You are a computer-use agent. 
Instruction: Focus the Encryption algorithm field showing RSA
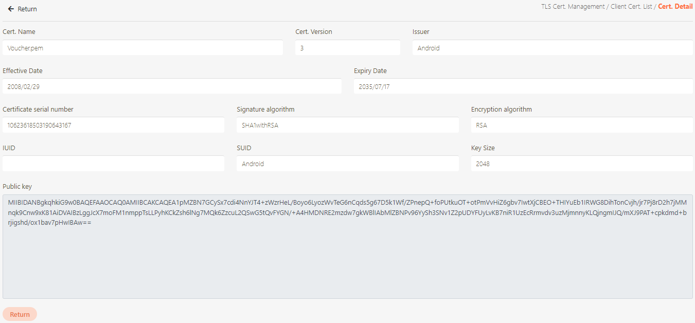coord(581,125)
